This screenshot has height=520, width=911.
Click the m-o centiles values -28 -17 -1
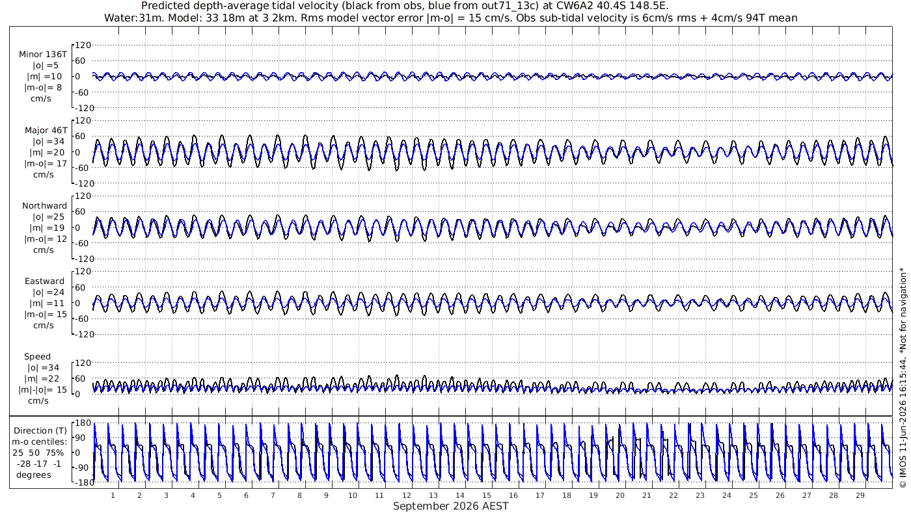[42, 463]
